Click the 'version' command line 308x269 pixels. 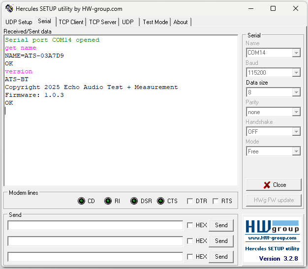coord(19,71)
